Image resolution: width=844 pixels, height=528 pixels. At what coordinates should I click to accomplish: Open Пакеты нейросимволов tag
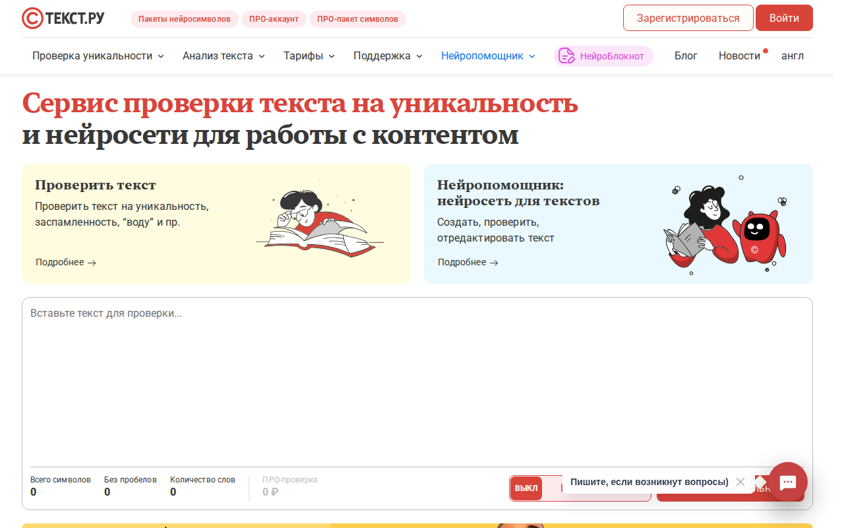click(185, 19)
